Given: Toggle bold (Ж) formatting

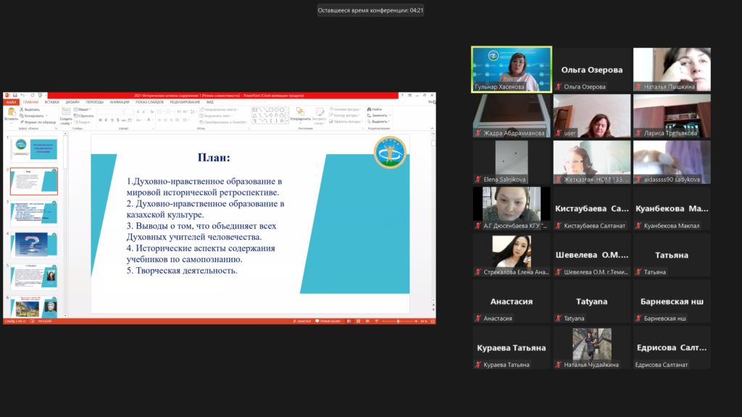Looking at the screenshot, I should pos(100,120).
